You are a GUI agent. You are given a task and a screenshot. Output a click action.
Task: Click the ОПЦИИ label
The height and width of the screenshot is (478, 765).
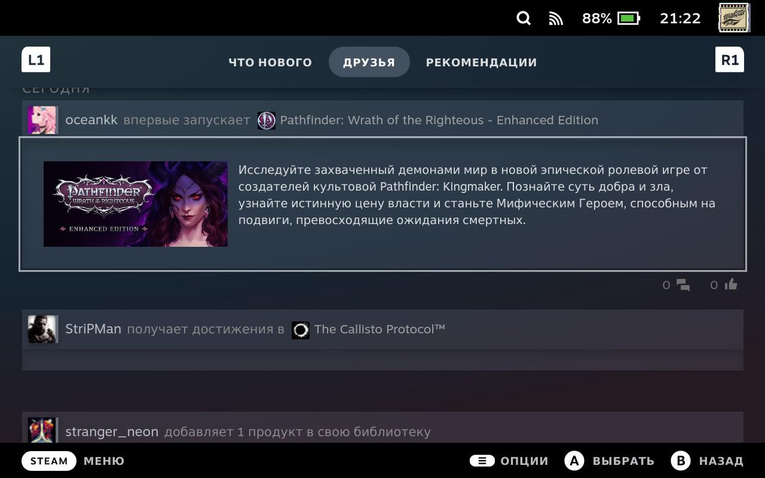[x=525, y=461]
